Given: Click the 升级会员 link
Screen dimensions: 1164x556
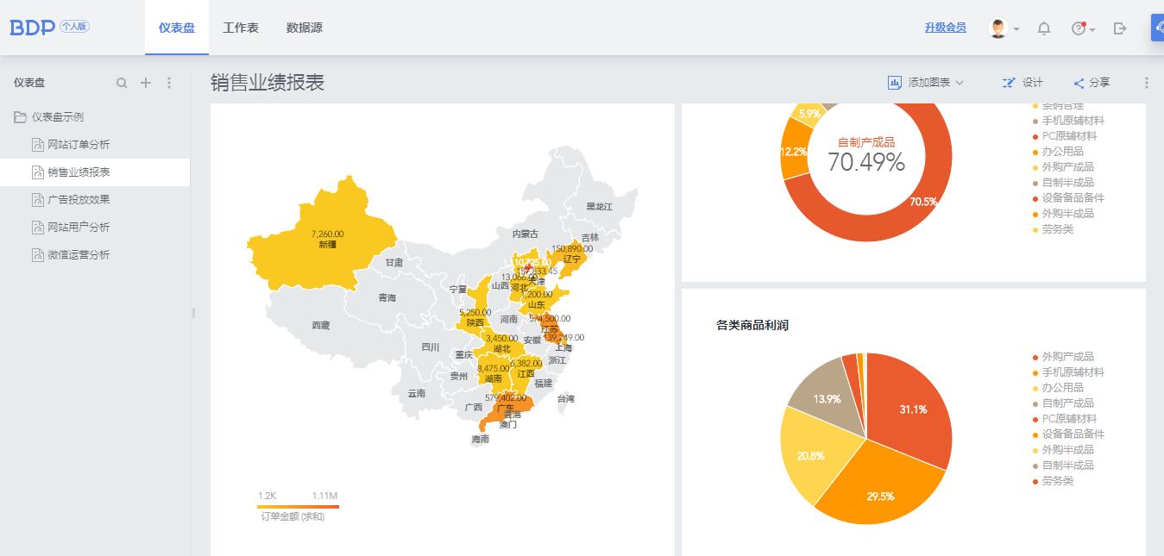Looking at the screenshot, I should coord(944,28).
